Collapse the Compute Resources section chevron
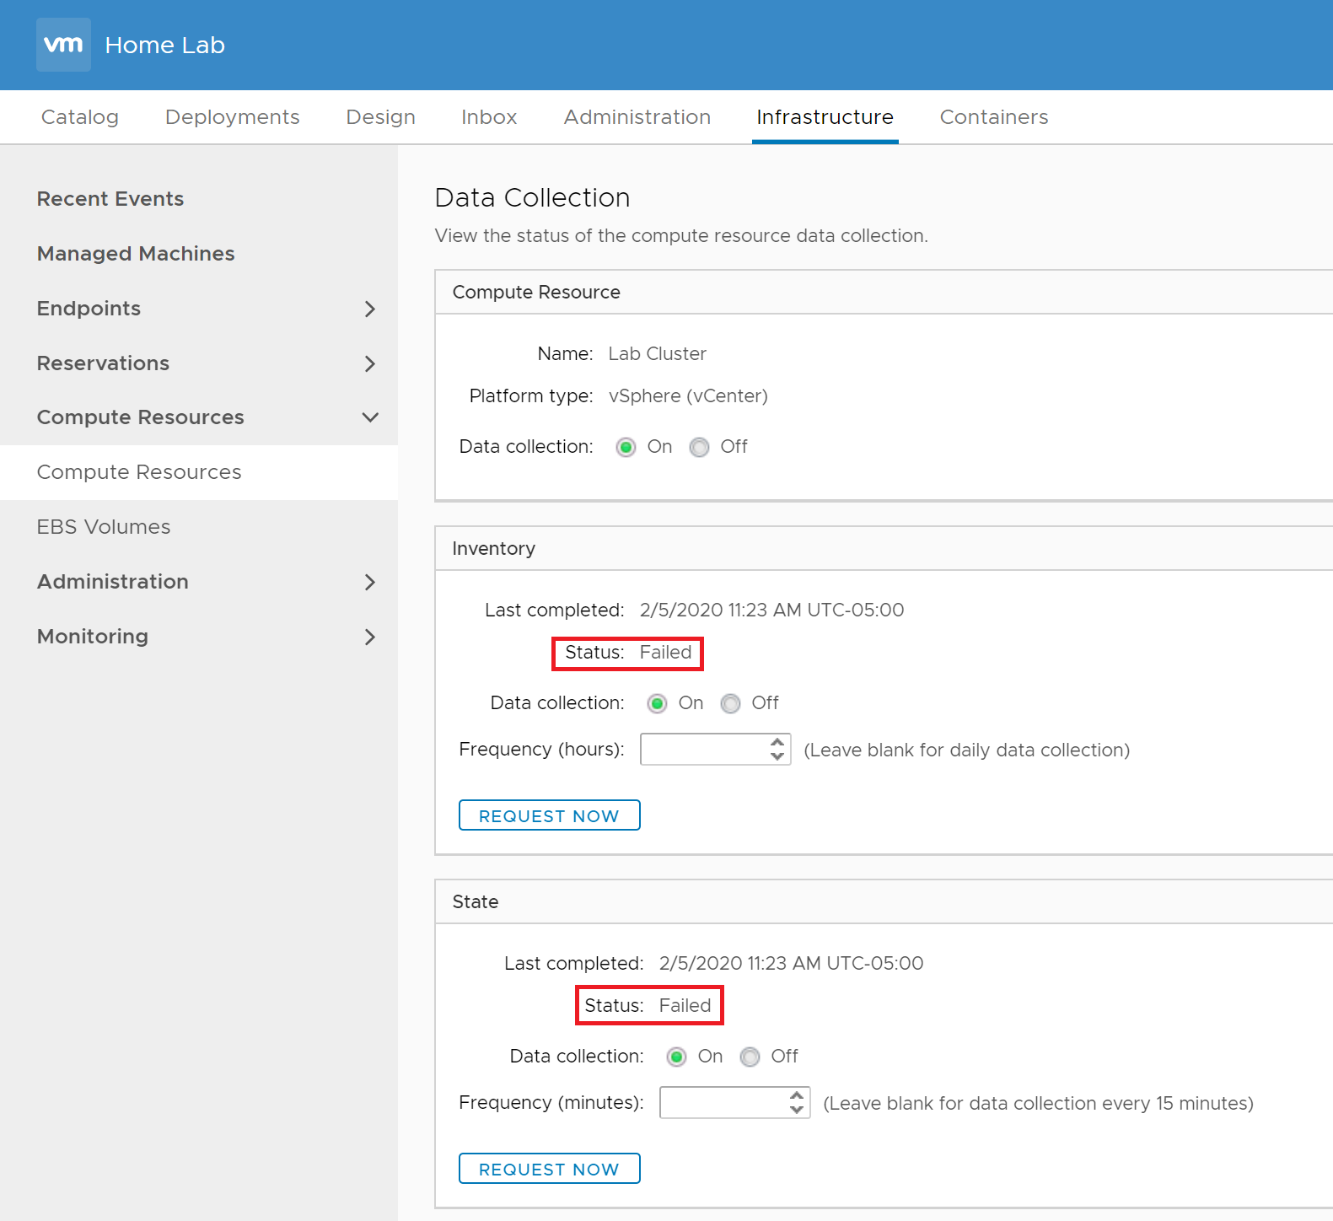The width and height of the screenshot is (1333, 1221). coord(369,417)
